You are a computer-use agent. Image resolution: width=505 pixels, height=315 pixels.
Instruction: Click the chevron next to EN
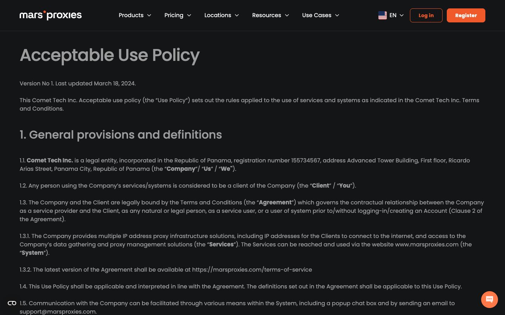click(402, 15)
